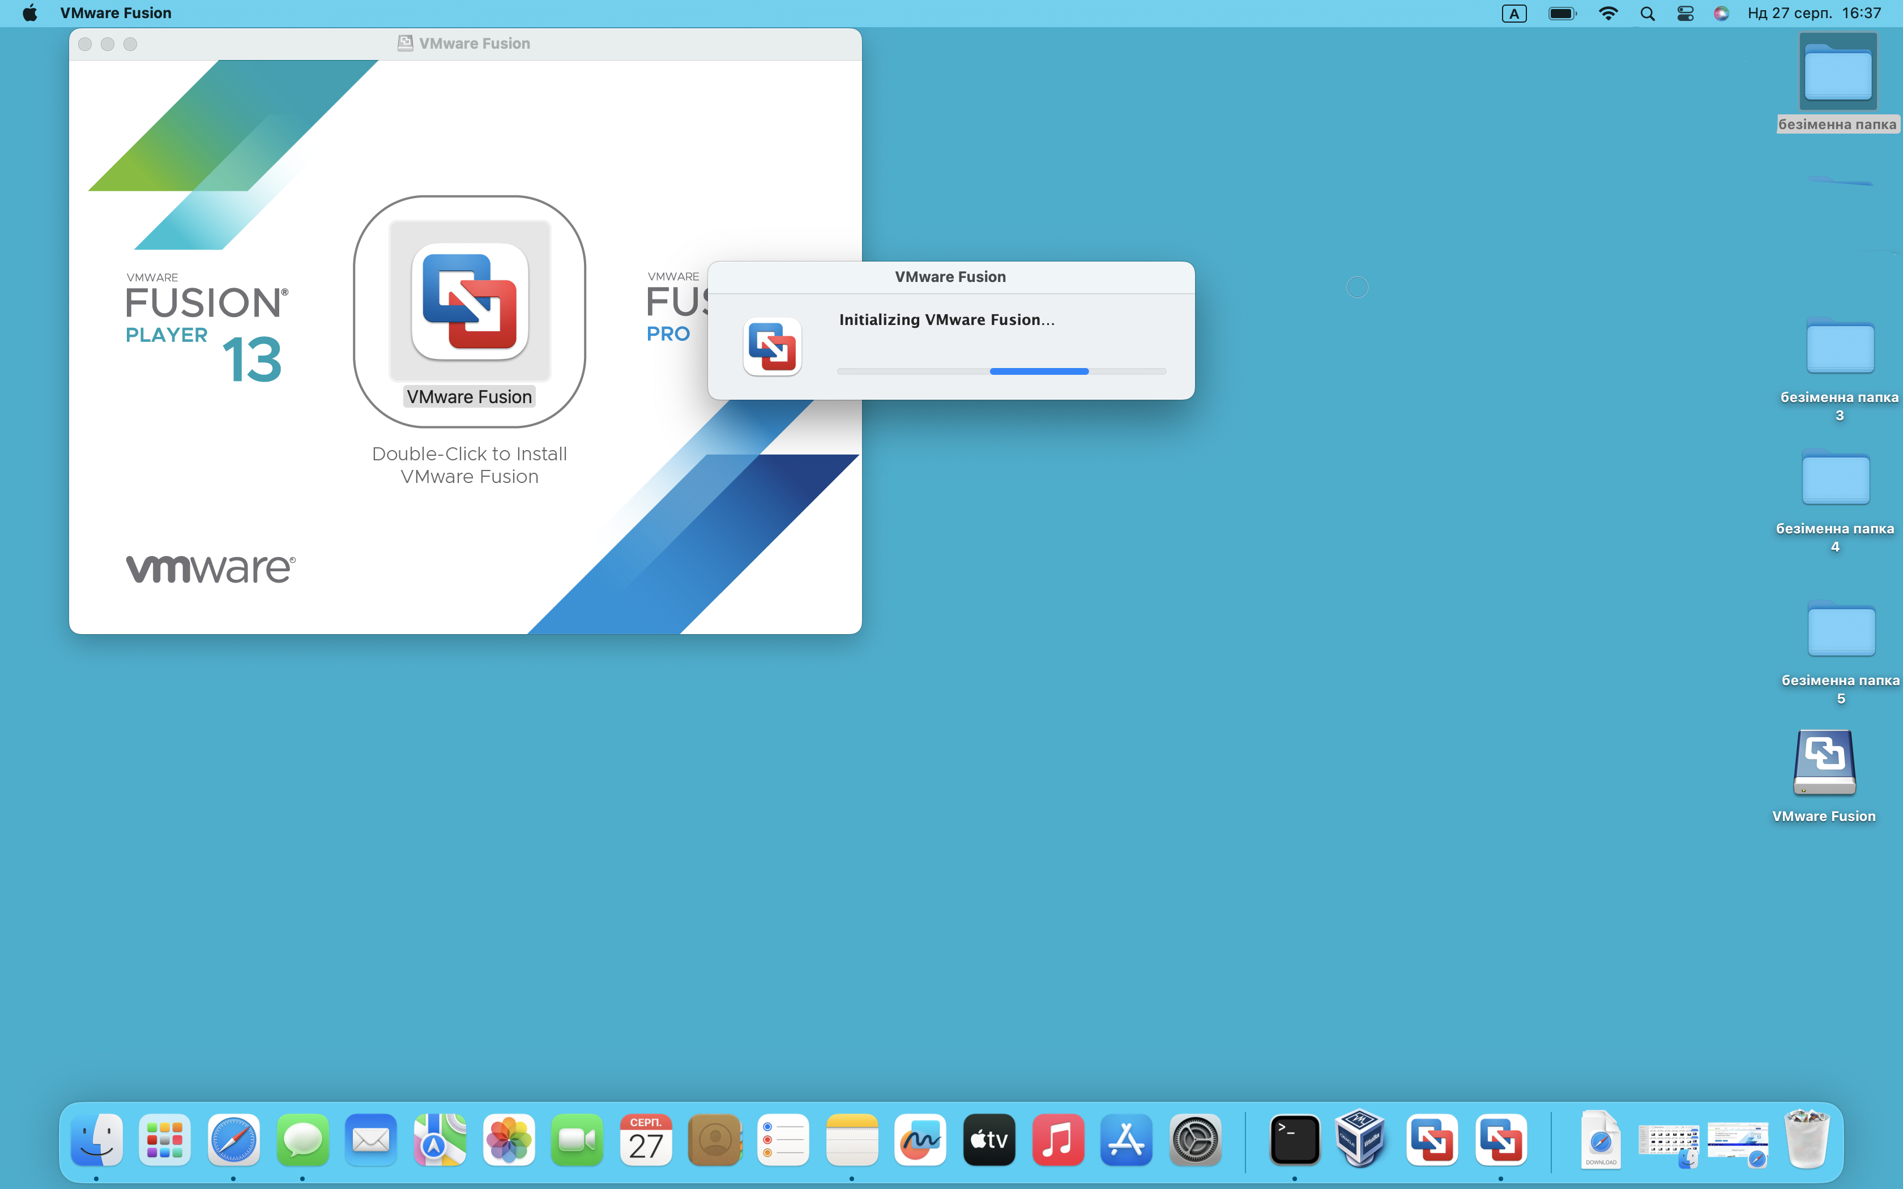1903x1189 pixels.
Task: Open Music from the Dock
Action: 1057,1139
